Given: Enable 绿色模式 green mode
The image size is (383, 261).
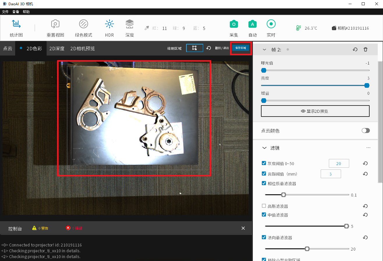Looking at the screenshot, I should 84,24.
